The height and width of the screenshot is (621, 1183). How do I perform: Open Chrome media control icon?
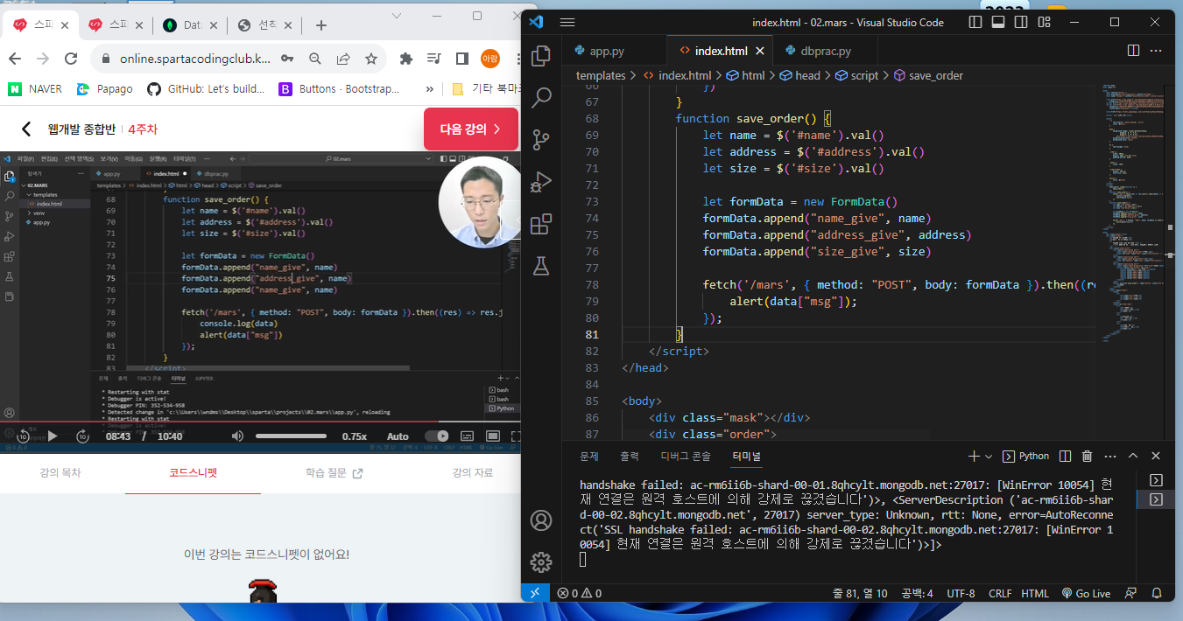pos(433,59)
